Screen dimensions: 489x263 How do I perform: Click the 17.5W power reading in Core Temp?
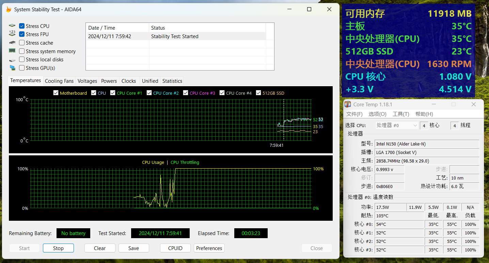coord(390,207)
